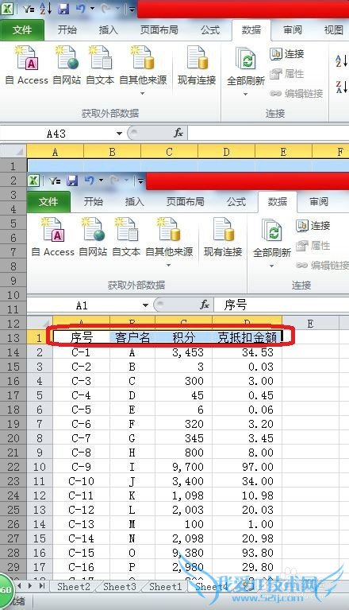Click the embedded formula bar showing 序号

(282, 305)
